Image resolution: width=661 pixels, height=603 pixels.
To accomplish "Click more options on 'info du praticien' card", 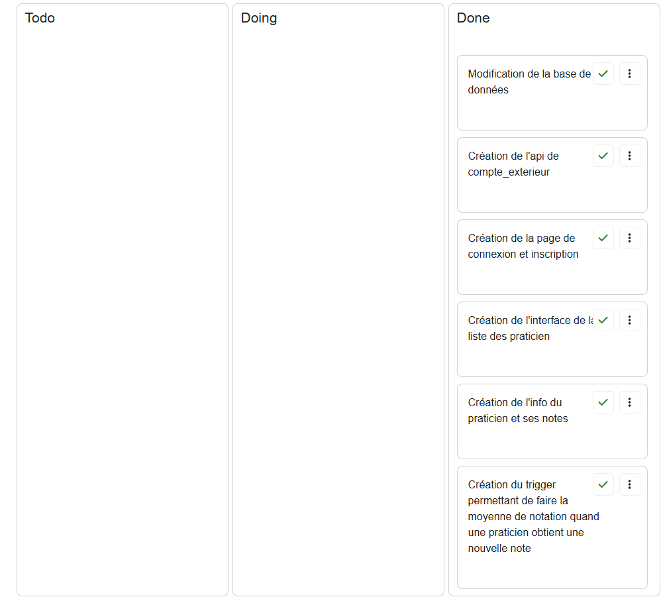I will click(629, 402).
